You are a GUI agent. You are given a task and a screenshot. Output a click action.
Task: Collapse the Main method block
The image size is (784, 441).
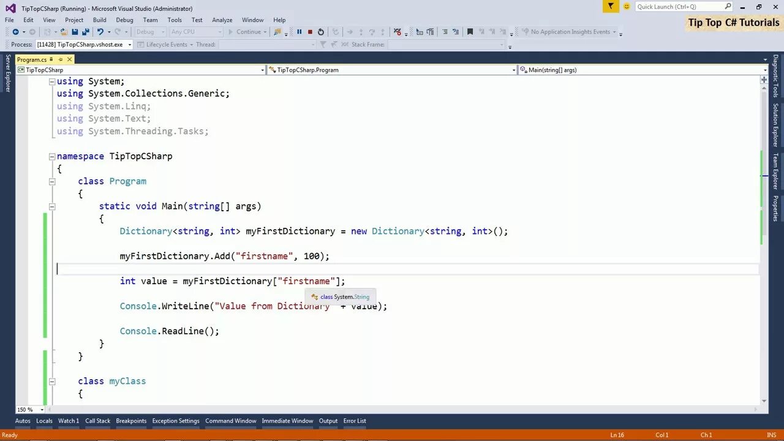click(52, 207)
